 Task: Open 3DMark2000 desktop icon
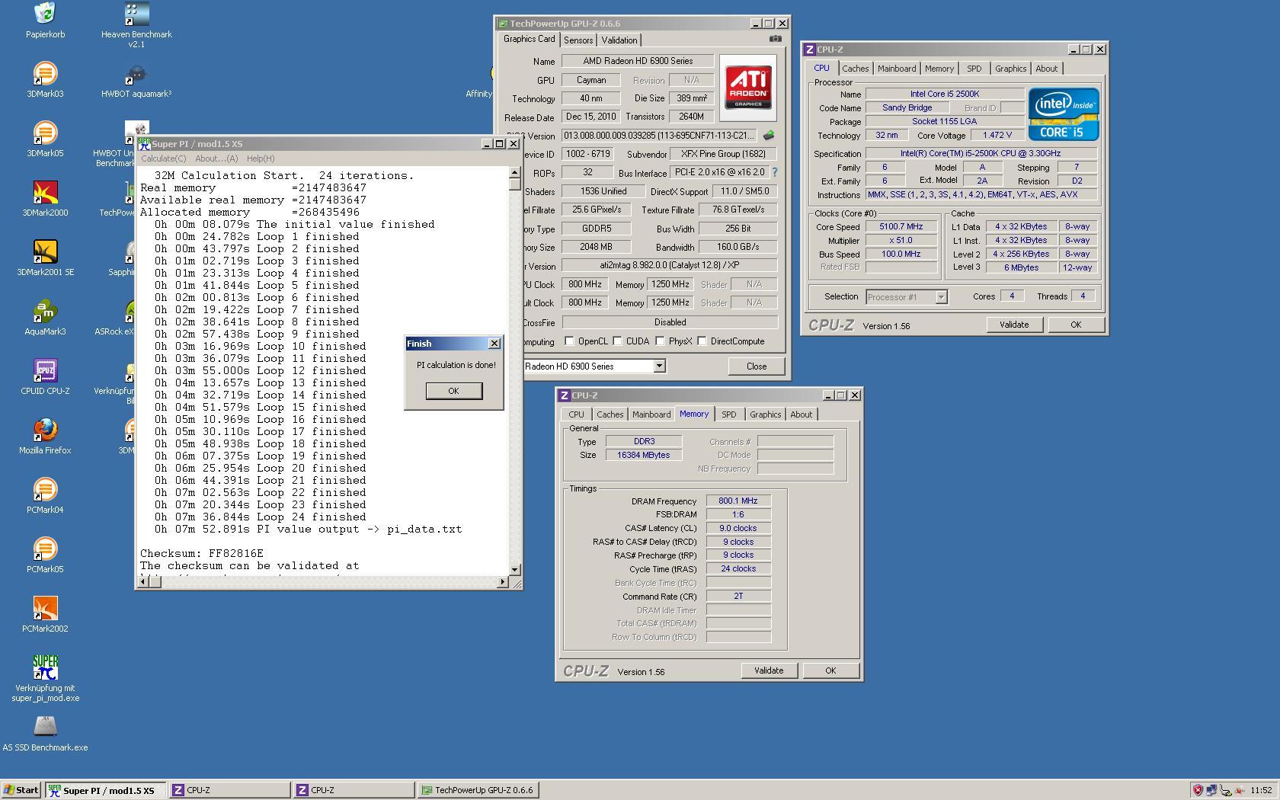tap(45, 192)
